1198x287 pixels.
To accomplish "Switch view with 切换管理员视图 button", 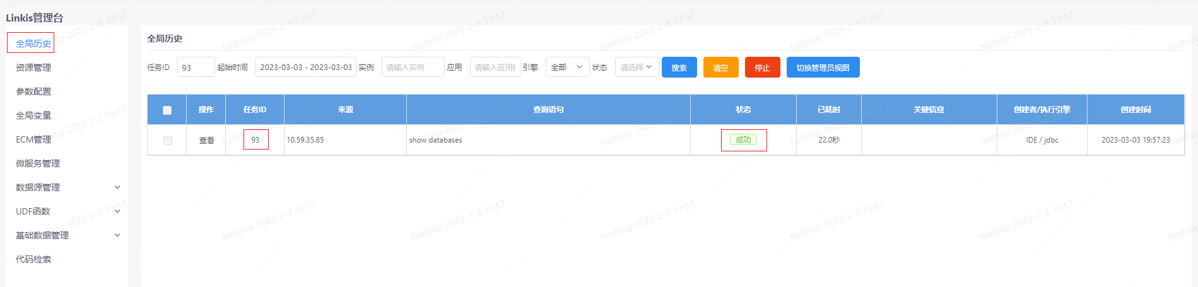I will click(x=823, y=67).
